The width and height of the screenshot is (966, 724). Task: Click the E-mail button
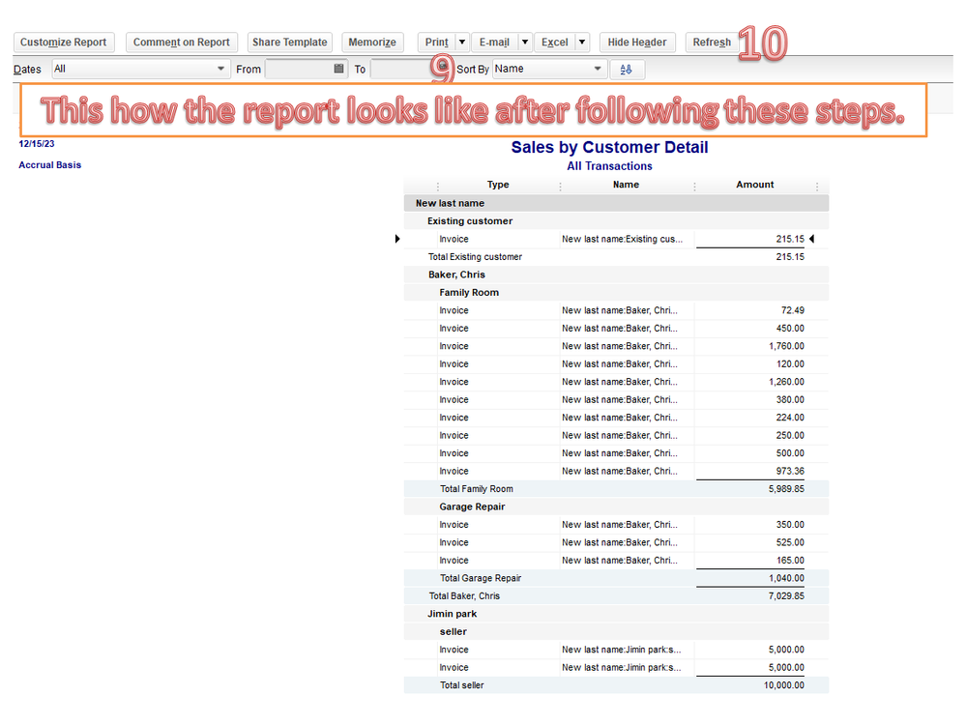494,43
